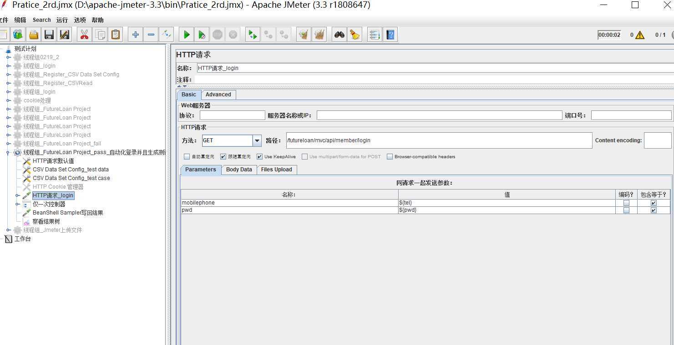The height and width of the screenshot is (345, 674).
Task: Select 察看结果树 in the tree
Action: (46, 221)
